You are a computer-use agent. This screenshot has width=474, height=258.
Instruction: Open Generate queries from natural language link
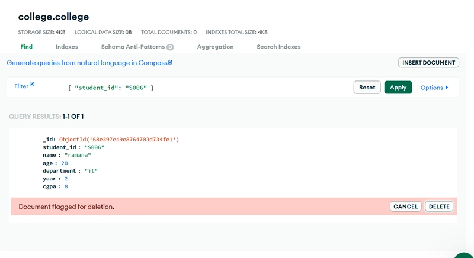pyautogui.click(x=87, y=63)
